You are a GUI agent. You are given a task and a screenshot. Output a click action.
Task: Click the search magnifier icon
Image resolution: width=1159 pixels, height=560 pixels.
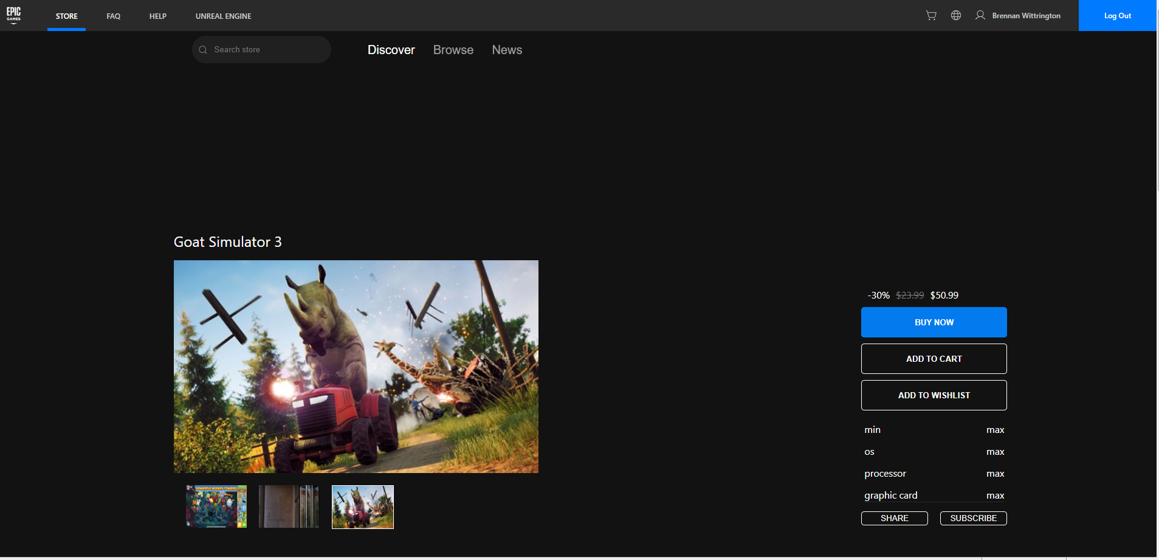click(203, 50)
